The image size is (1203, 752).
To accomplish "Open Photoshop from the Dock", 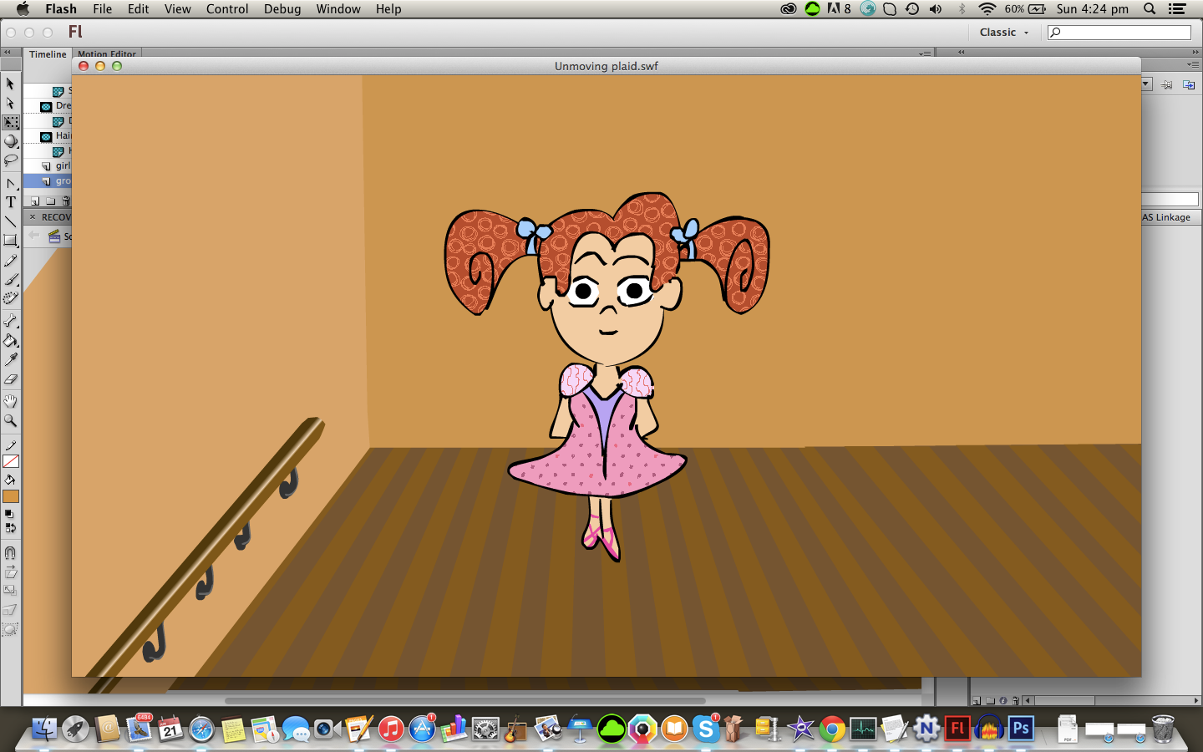I will [1020, 729].
